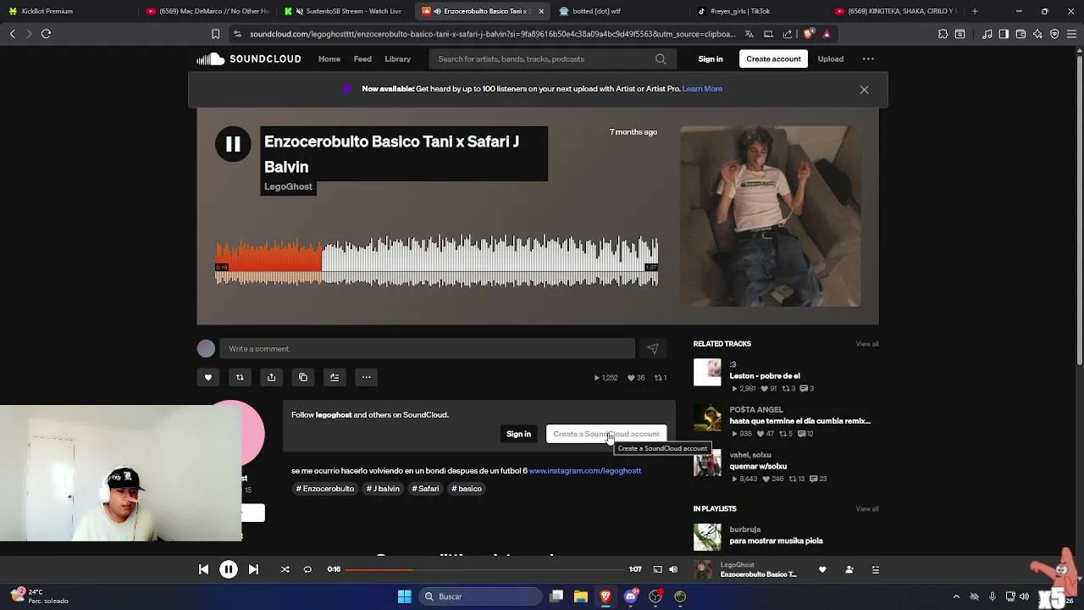Open related track Leston - pobre de el

point(765,376)
